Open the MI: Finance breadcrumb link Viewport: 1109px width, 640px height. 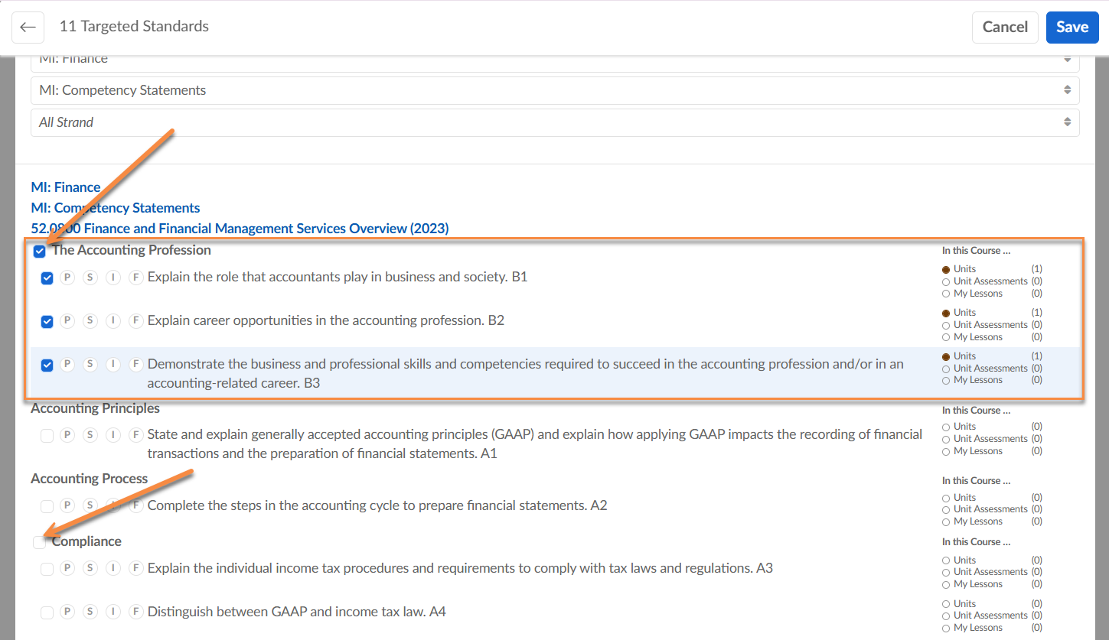(66, 187)
